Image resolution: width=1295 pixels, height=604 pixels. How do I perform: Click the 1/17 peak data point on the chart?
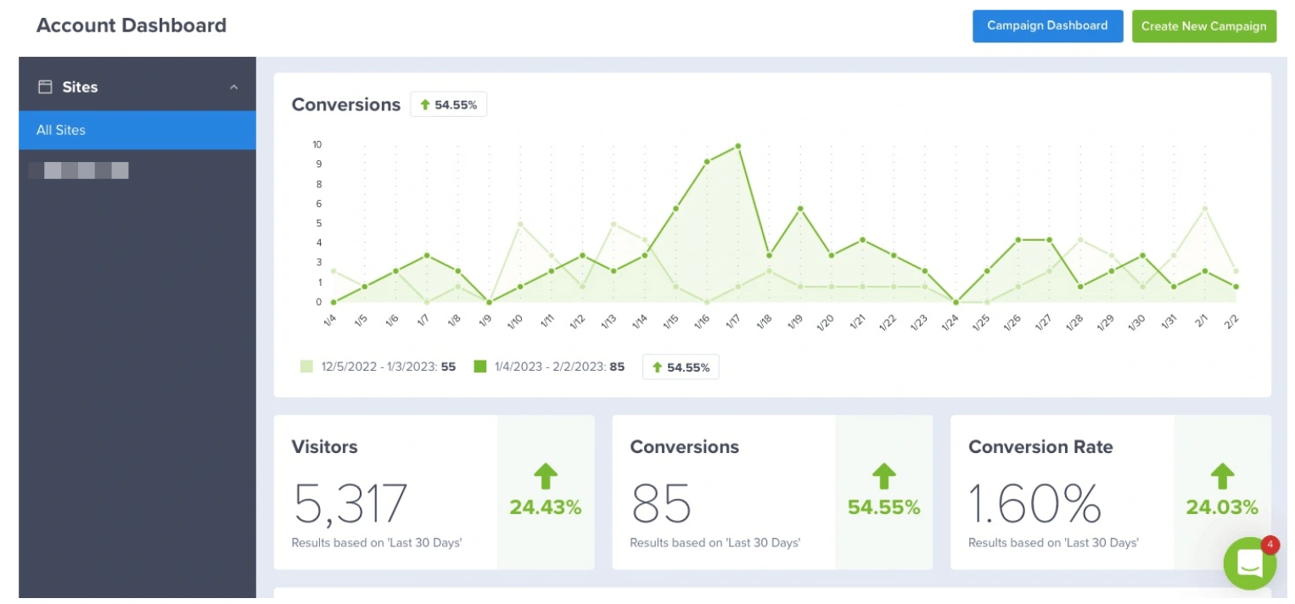coord(737,146)
